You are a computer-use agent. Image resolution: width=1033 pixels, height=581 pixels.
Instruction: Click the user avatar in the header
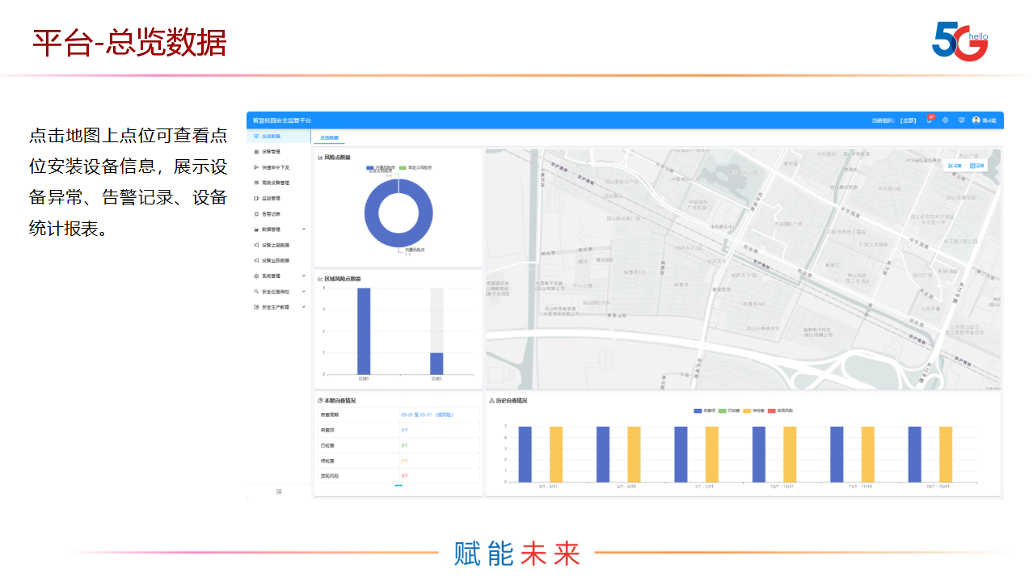click(976, 120)
